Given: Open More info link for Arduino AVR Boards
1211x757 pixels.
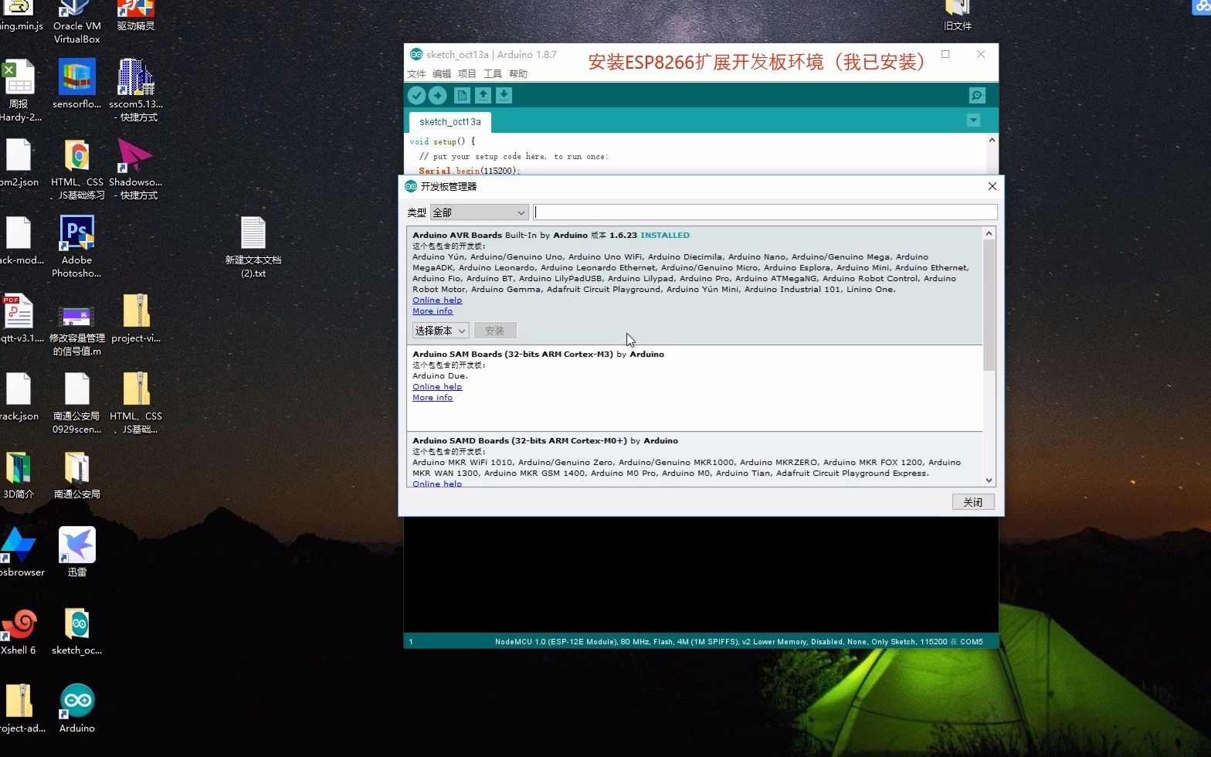Looking at the screenshot, I should (432, 311).
